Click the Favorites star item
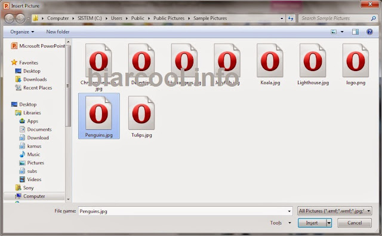 click(24, 63)
